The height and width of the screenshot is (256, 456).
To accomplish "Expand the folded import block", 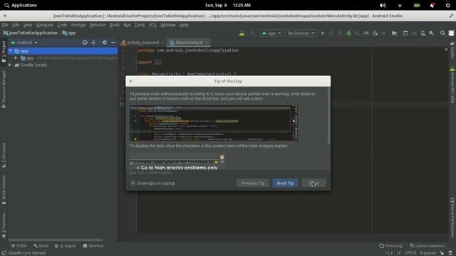I will click(x=157, y=62).
